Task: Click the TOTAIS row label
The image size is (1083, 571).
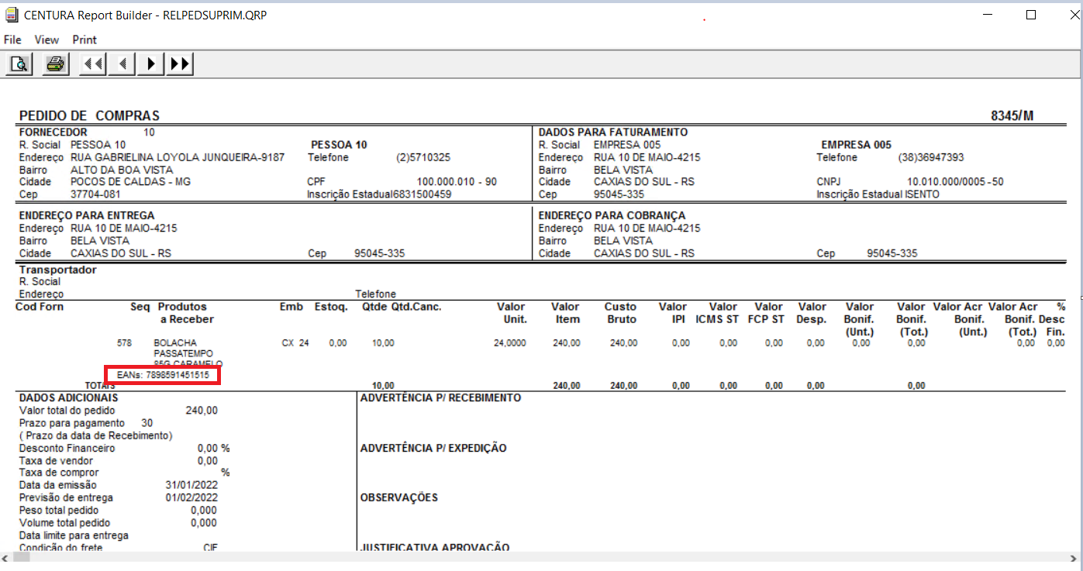Action: 101,385
